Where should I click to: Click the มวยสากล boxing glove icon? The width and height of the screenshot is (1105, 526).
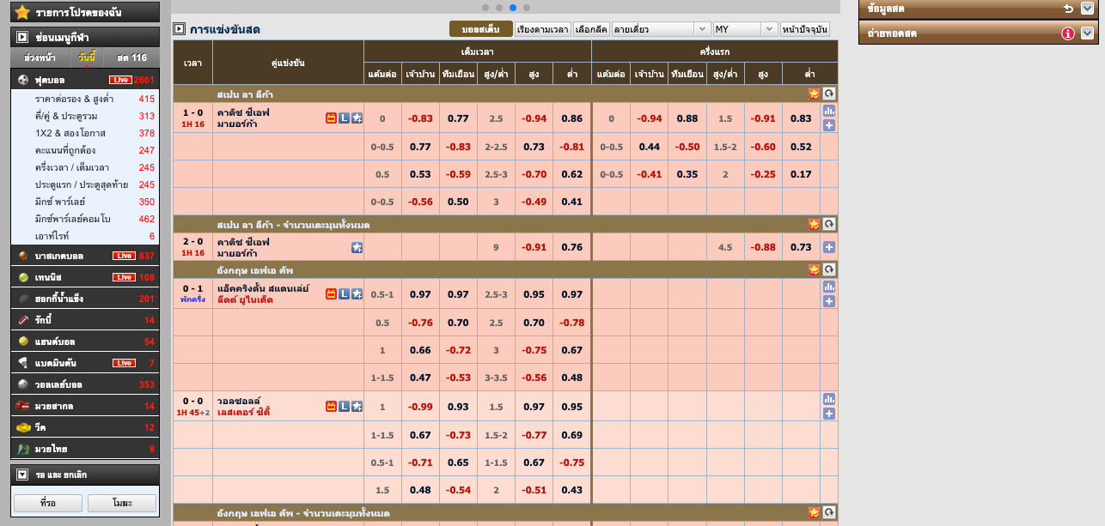[x=23, y=406]
